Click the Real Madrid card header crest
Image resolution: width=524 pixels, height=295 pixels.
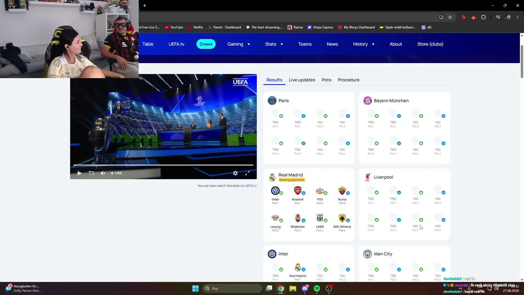pos(272,177)
